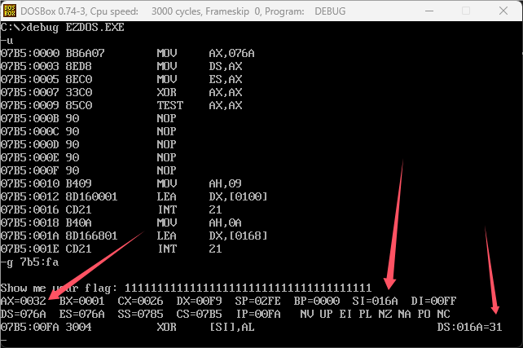This screenshot has height=348, width=523.
Task: Click opcode bytes 3004 at 07B5:00FA
Action: 79,327
